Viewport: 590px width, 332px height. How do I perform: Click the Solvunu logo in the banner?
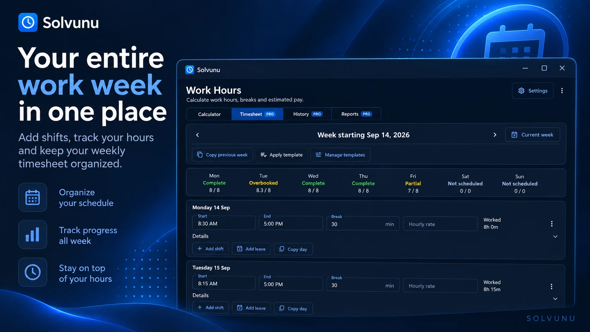[x=59, y=23]
